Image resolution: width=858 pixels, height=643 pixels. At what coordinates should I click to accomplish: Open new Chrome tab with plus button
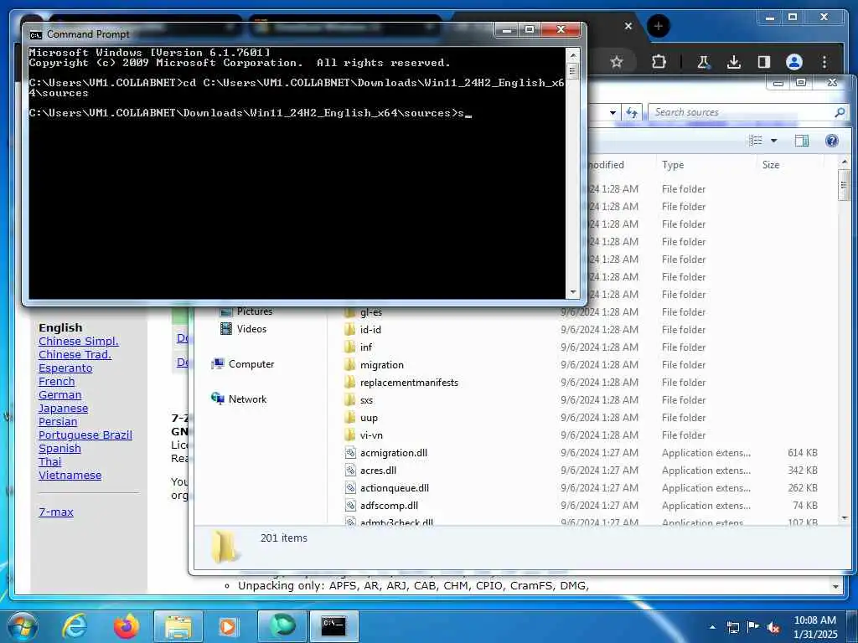(659, 26)
